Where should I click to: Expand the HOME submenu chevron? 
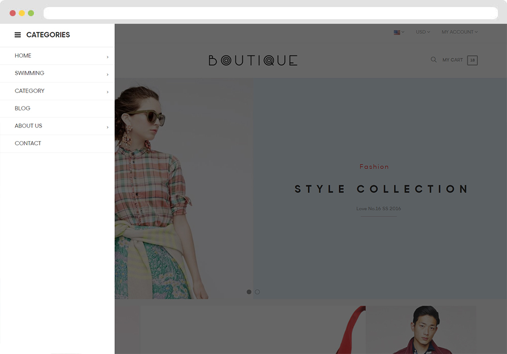107,57
